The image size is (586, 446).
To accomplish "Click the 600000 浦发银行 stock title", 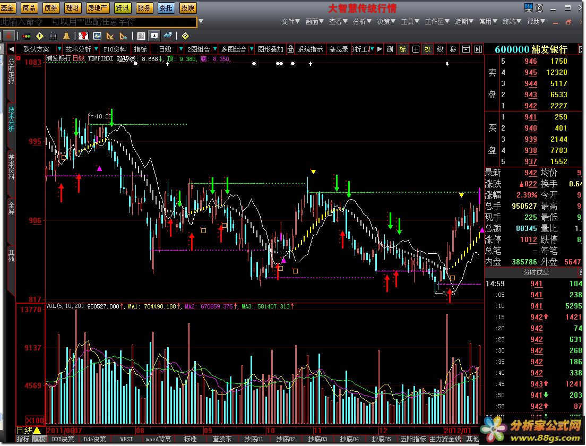I will click(531, 49).
